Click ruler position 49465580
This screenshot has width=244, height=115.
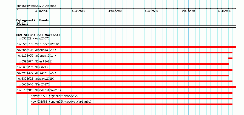[225, 11]
